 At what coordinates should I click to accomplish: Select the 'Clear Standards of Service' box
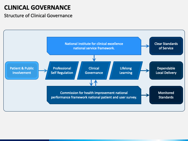166,46
